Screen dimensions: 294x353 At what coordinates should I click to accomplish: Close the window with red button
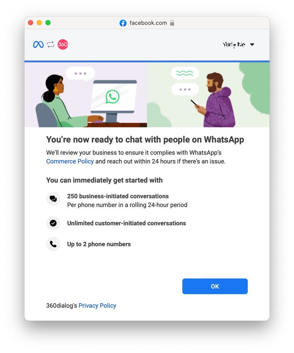[31, 23]
